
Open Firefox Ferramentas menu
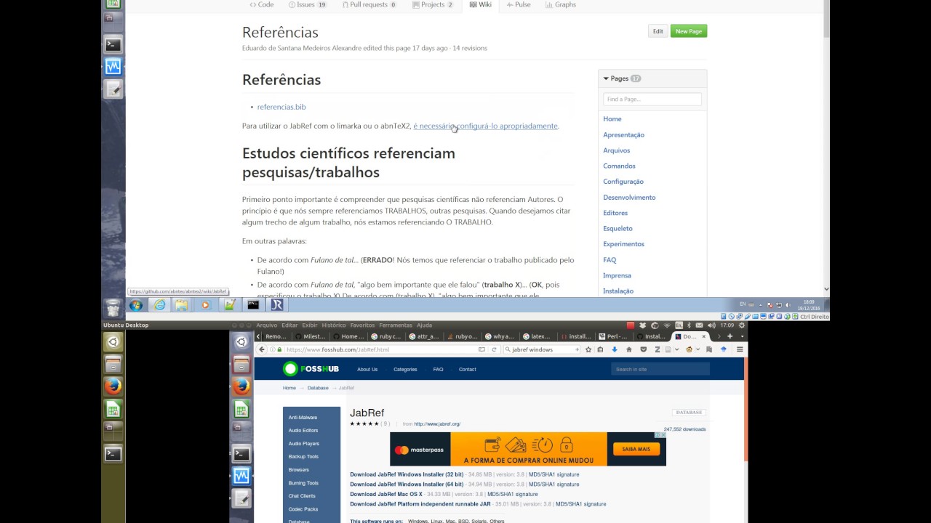tap(396, 325)
